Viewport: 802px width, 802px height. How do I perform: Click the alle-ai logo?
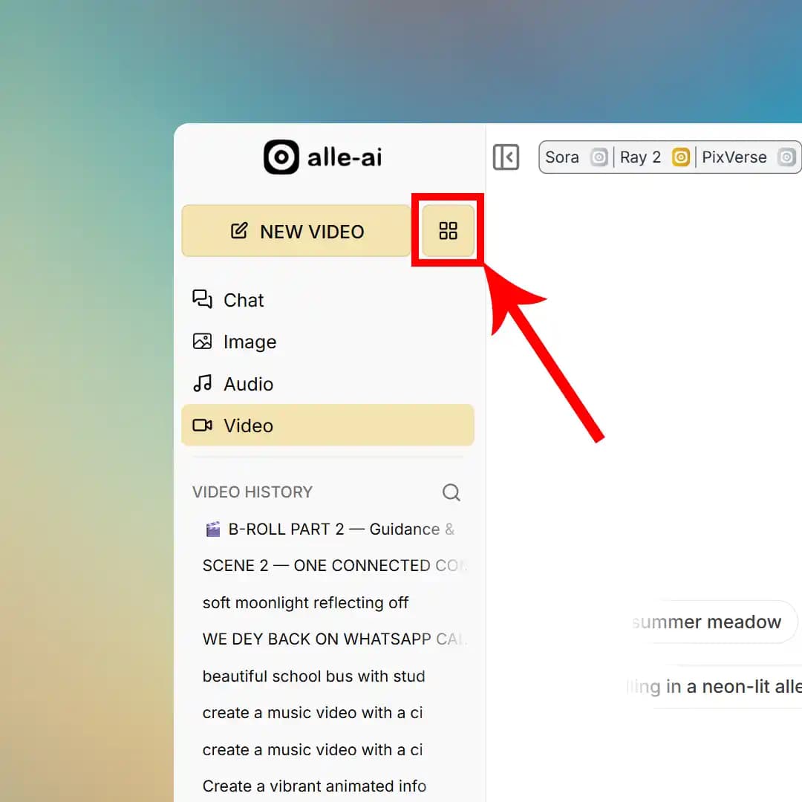tap(323, 157)
